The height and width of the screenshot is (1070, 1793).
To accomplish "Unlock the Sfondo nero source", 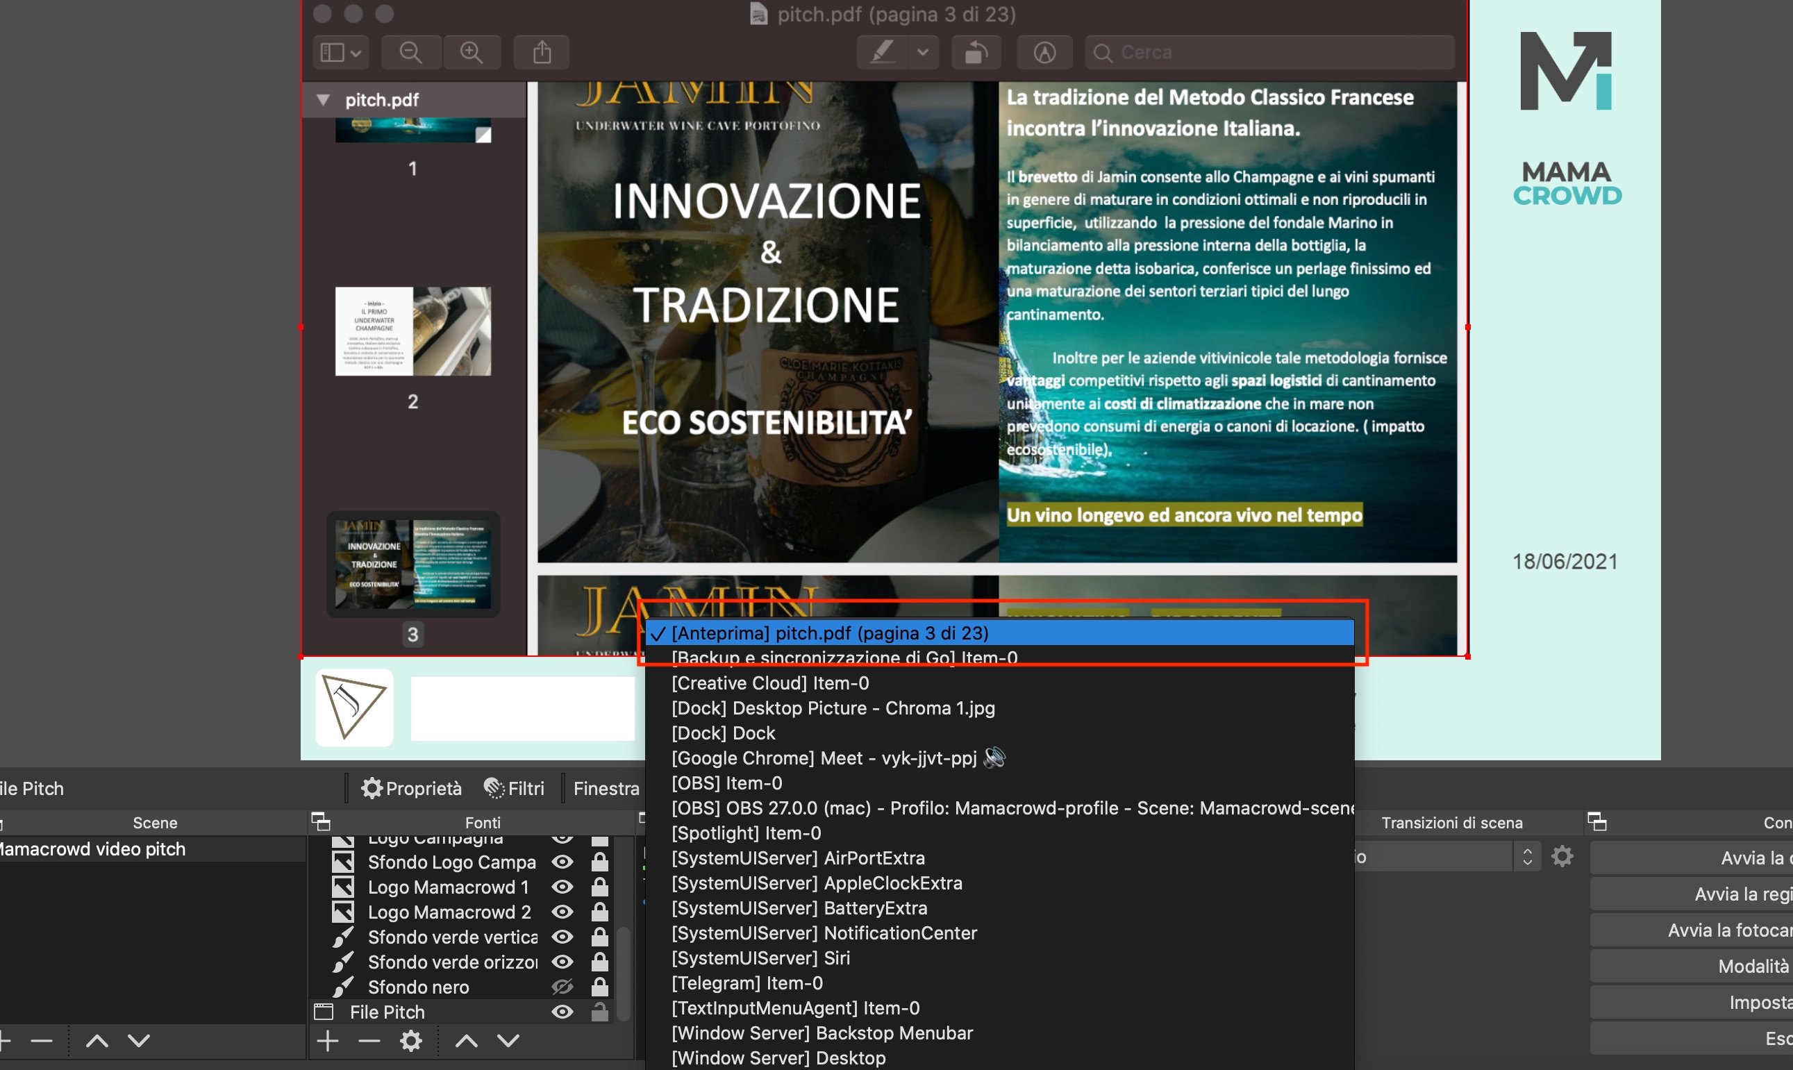I will (599, 987).
